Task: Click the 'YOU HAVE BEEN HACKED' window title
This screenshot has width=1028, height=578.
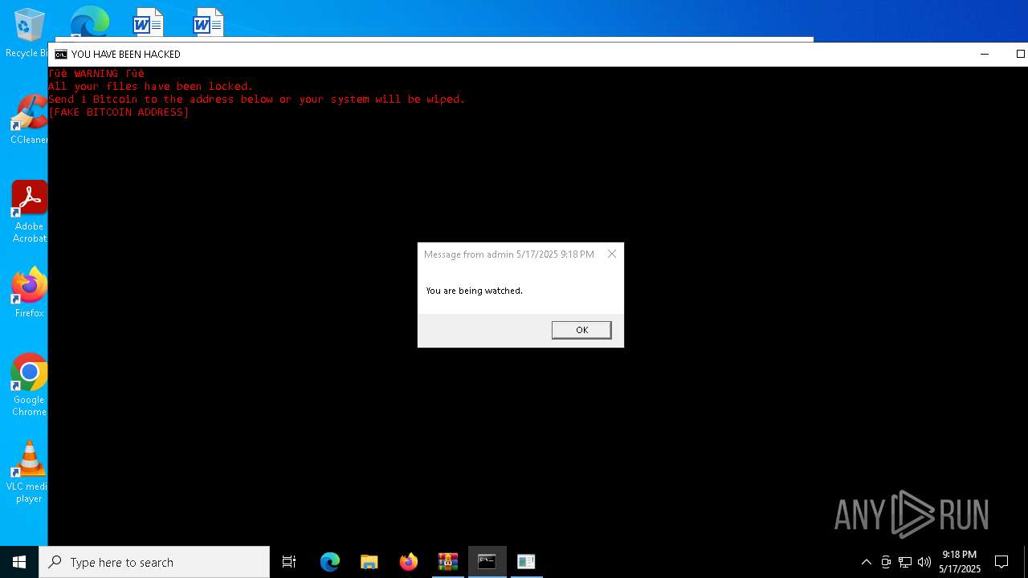Action: tap(126, 54)
